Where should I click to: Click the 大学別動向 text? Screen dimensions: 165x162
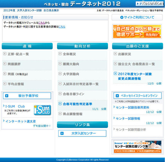point(71,74)
